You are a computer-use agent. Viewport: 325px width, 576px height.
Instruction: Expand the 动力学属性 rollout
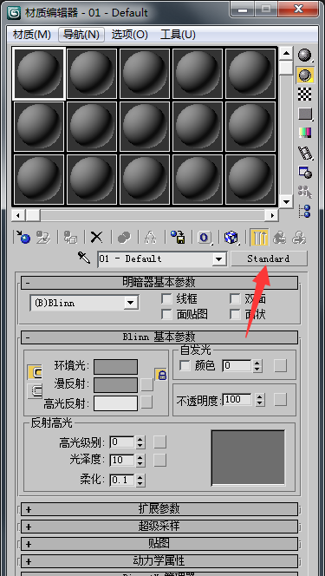(x=159, y=561)
